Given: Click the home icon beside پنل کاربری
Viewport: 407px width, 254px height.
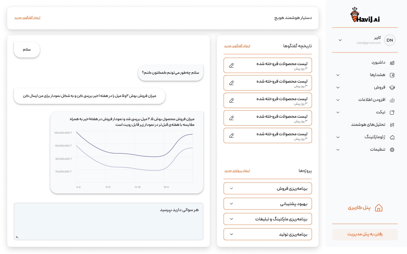Looking at the screenshot, I should 378,208.
